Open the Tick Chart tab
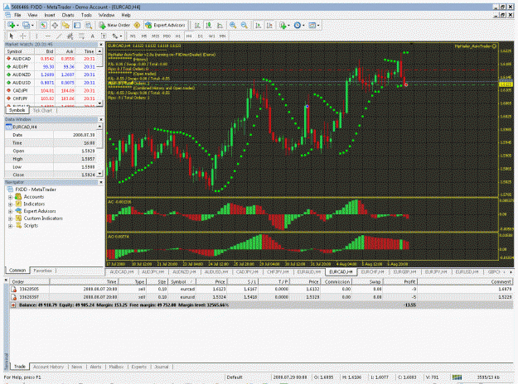The height and width of the screenshot is (384, 518). point(42,111)
